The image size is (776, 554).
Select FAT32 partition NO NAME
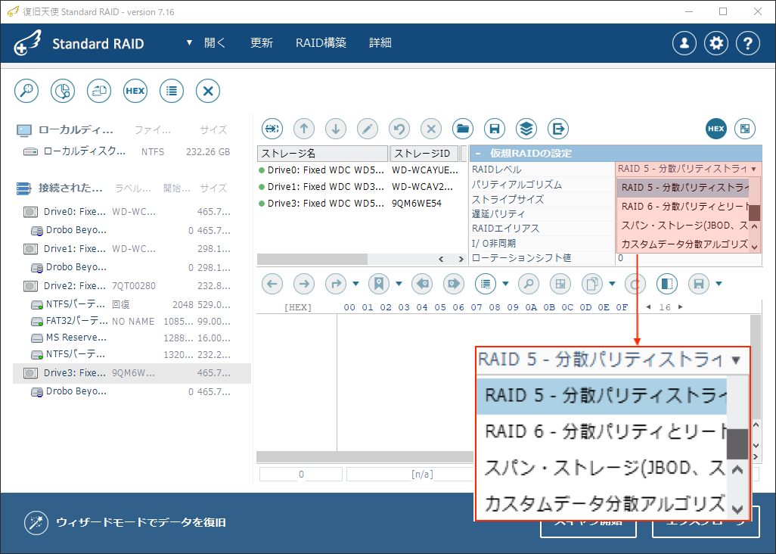click(x=132, y=322)
